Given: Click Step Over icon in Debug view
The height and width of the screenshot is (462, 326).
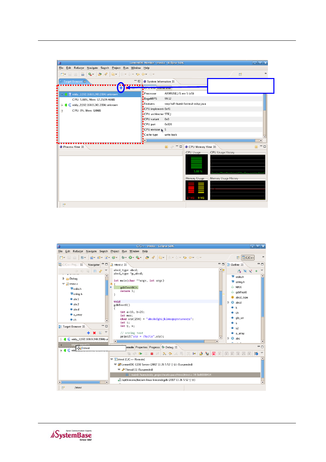Looking at the screenshot, I should point(170,354).
